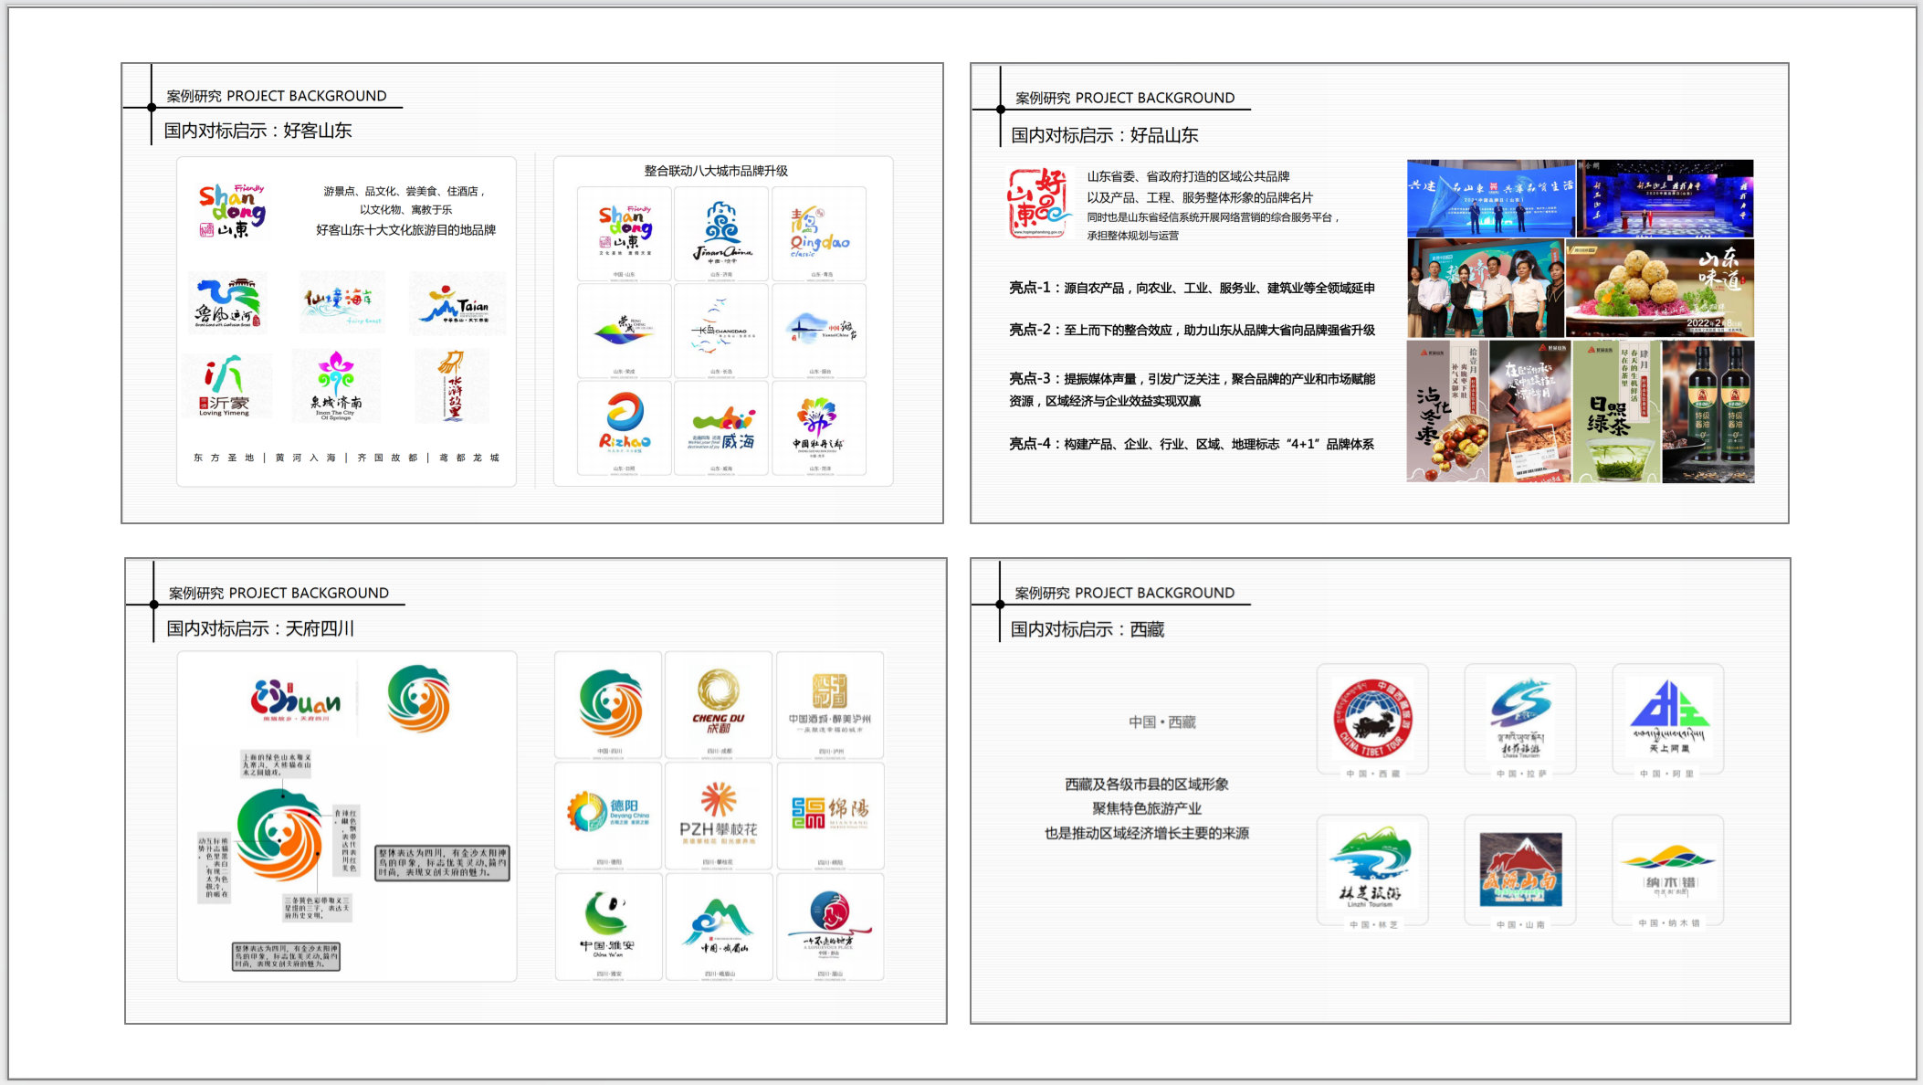Image resolution: width=1923 pixels, height=1085 pixels.
Task: Open the 西藏 benchmark slide
Action: 1380,790
